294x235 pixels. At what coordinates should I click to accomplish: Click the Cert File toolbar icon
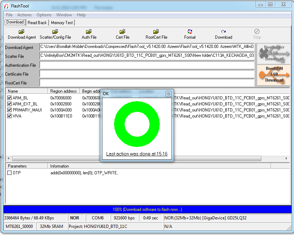point(123,31)
